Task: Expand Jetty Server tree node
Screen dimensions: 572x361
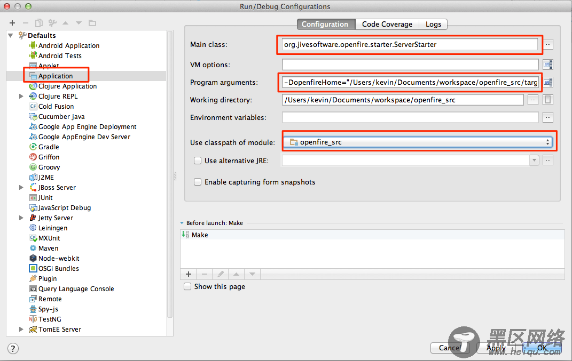Action: 21,218
